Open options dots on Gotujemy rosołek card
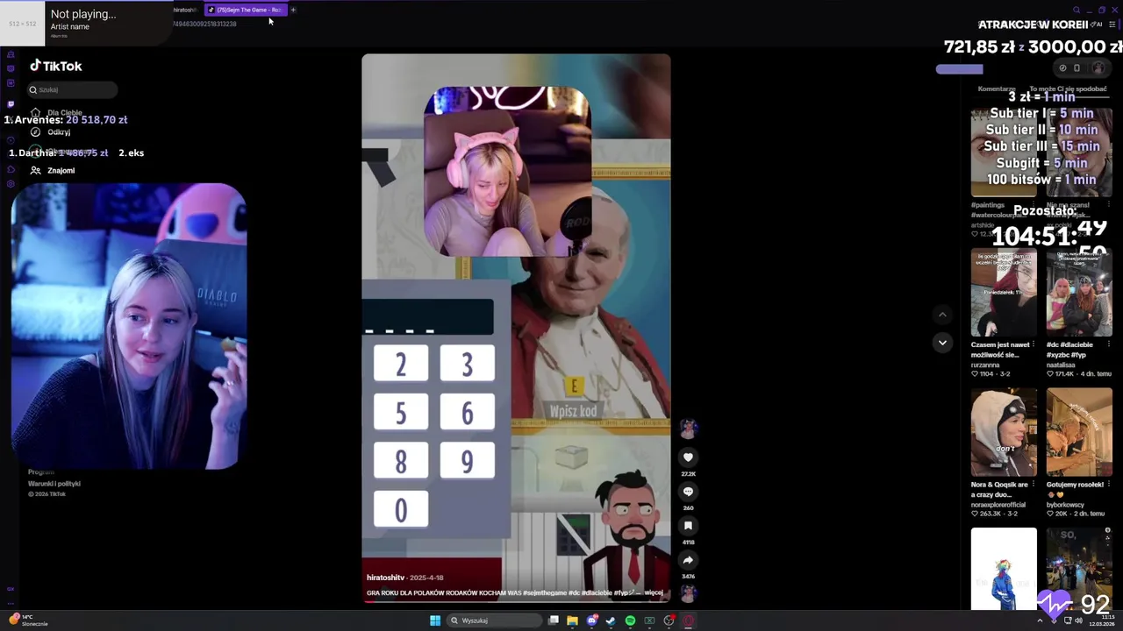 1109,485
